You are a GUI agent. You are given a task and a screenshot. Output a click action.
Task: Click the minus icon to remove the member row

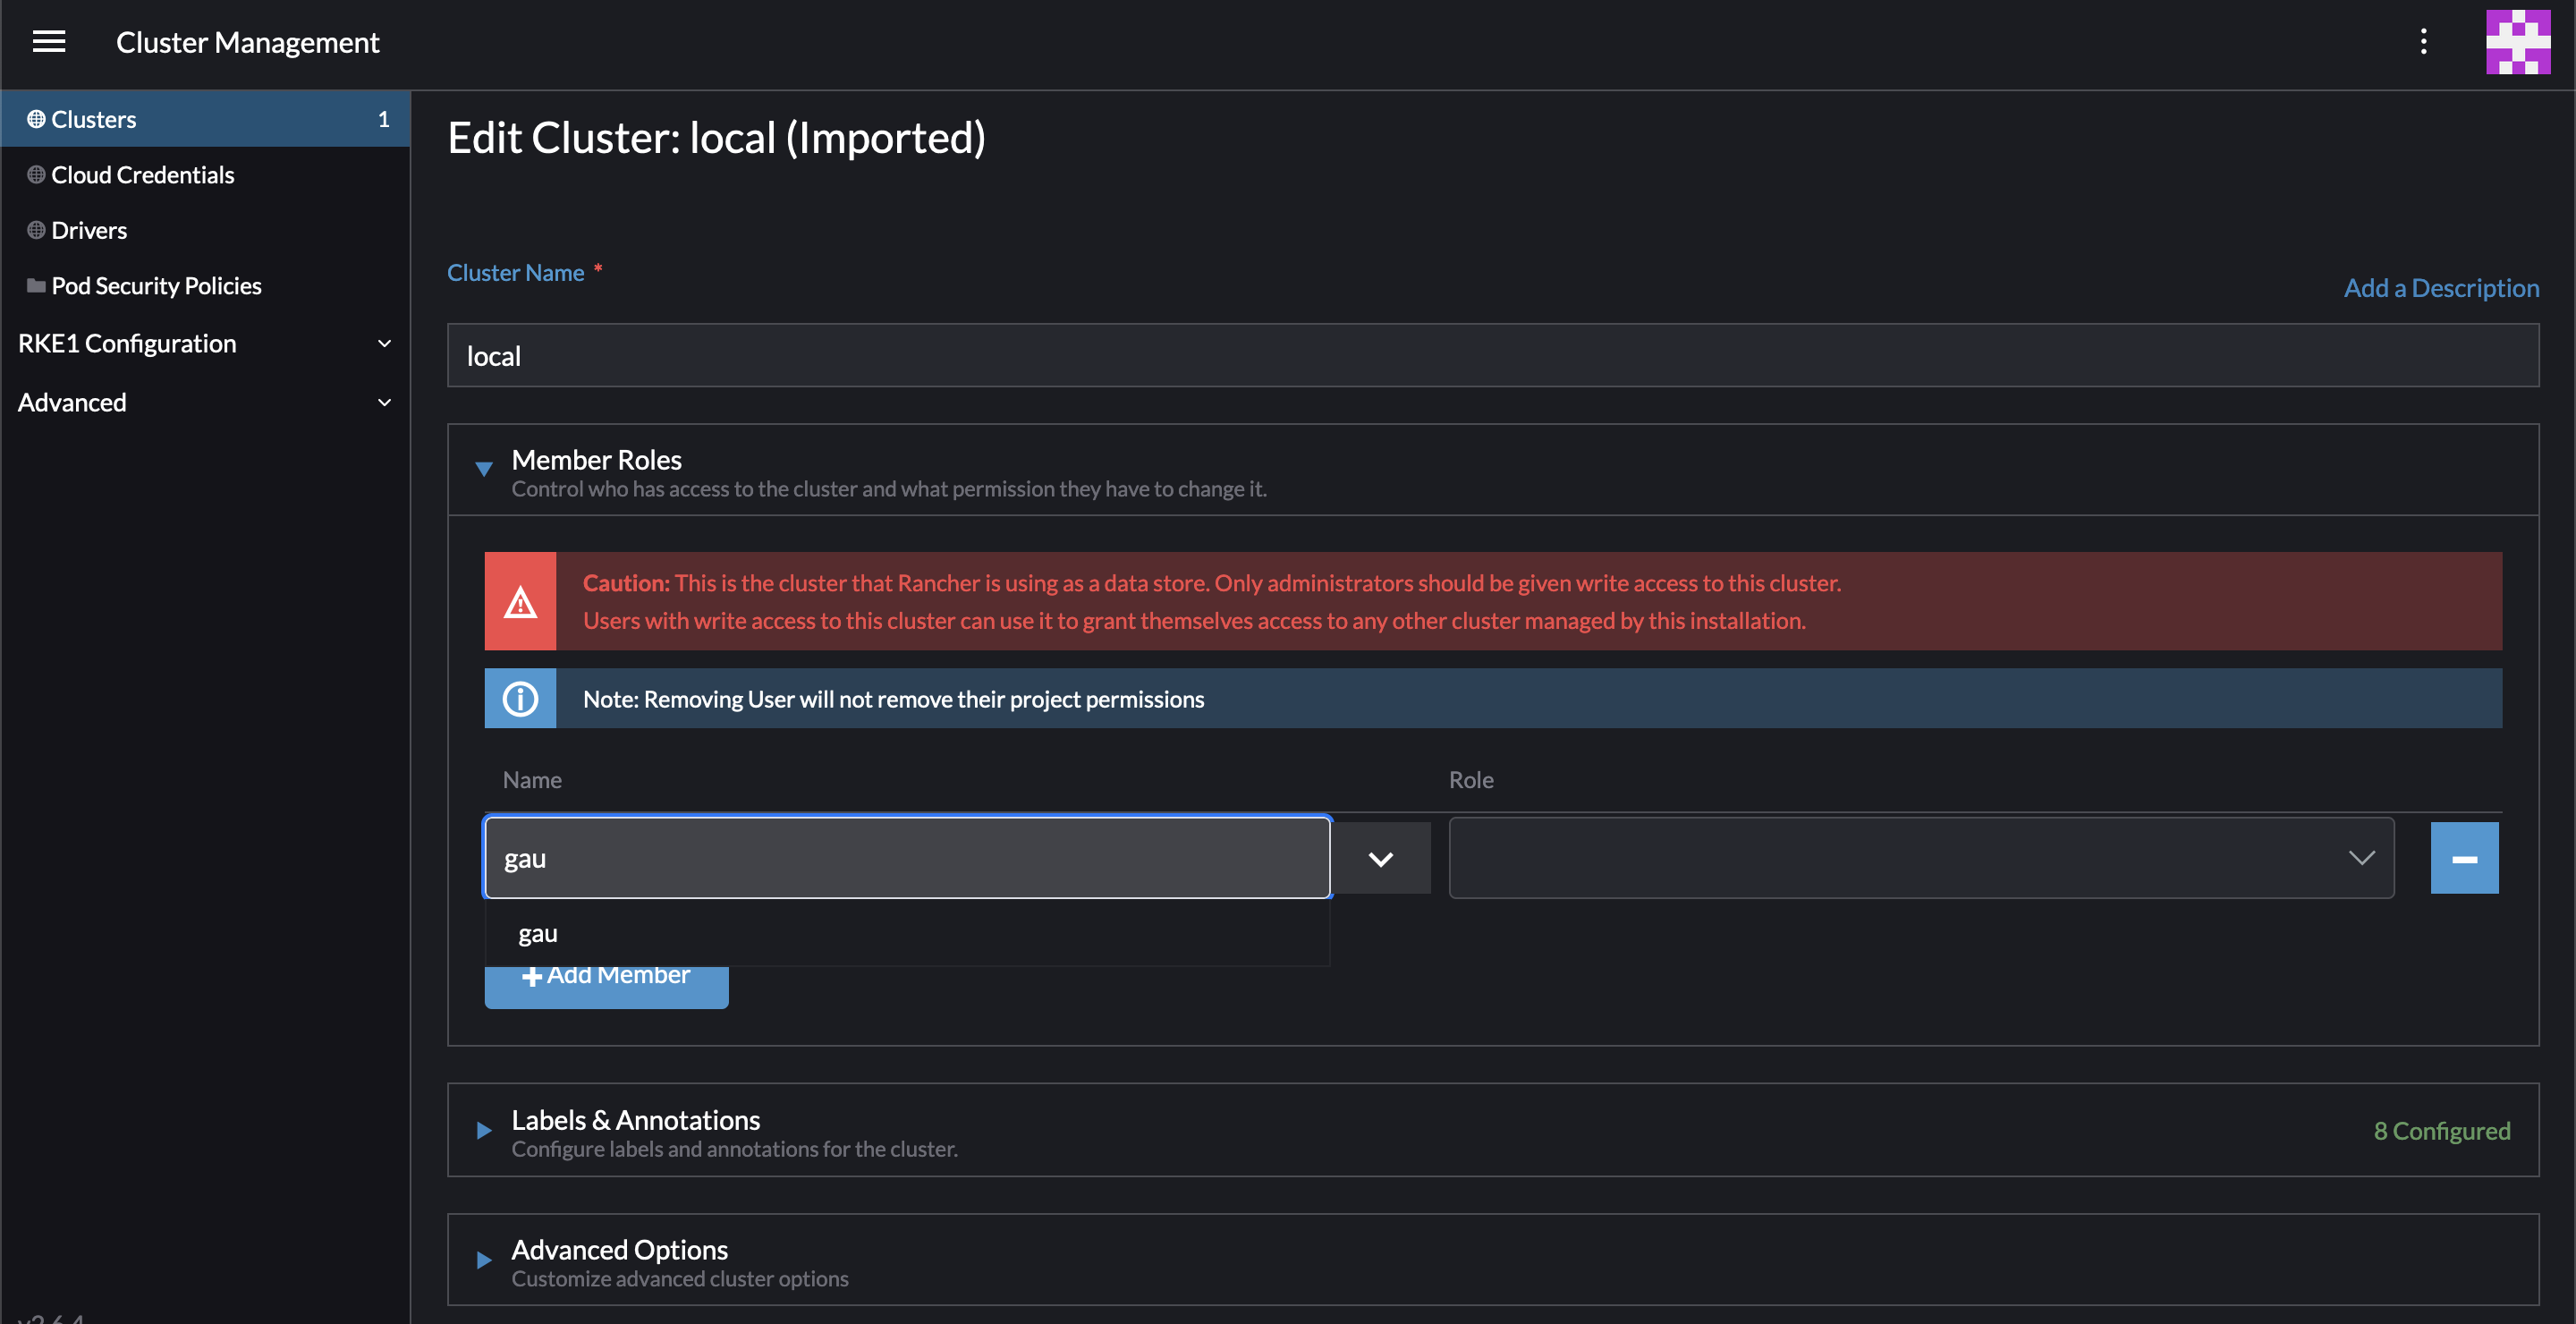tap(2464, 857)
